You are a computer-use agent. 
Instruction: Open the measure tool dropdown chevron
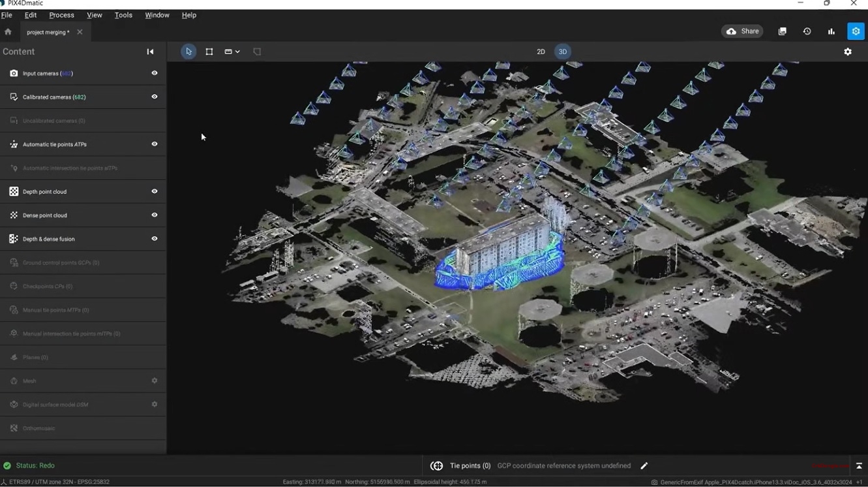click(237, 51)
